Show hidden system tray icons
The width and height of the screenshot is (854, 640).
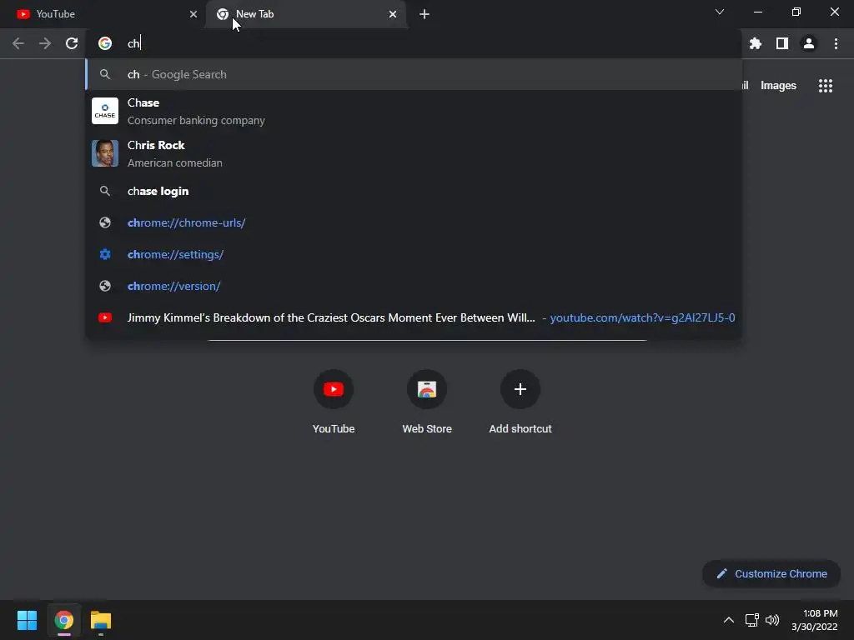[729, 620]
